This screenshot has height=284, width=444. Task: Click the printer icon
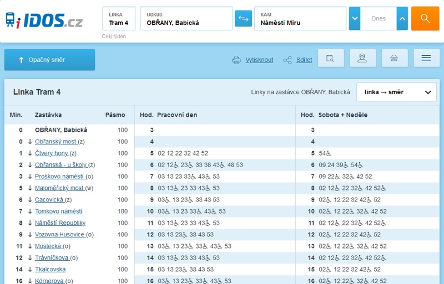[x=236, y=60]
